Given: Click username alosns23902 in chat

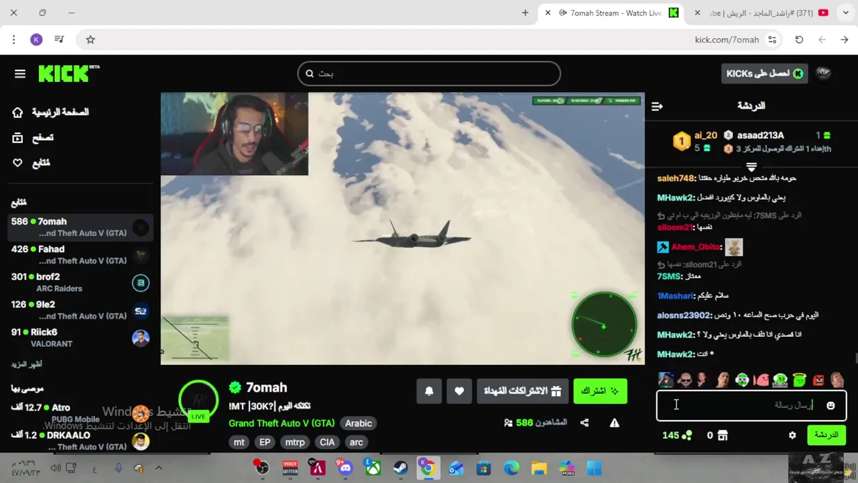Looking at the screenshot, I should [x=684, y=315].
